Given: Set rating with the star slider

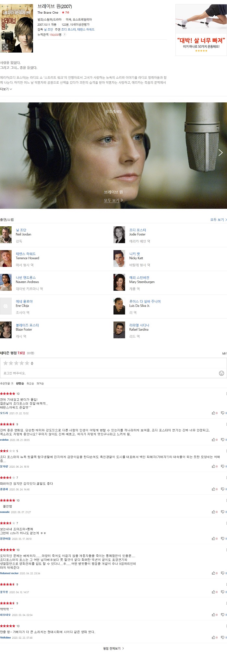Looking at the screenshot, I should coord(16,363).
